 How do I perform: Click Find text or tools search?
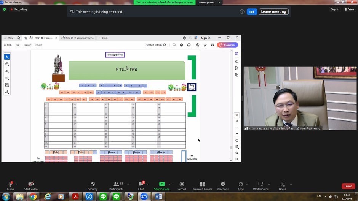coord(156,45)
